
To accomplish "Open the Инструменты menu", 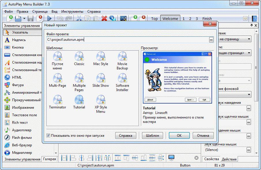I will (x=72, y=12).
